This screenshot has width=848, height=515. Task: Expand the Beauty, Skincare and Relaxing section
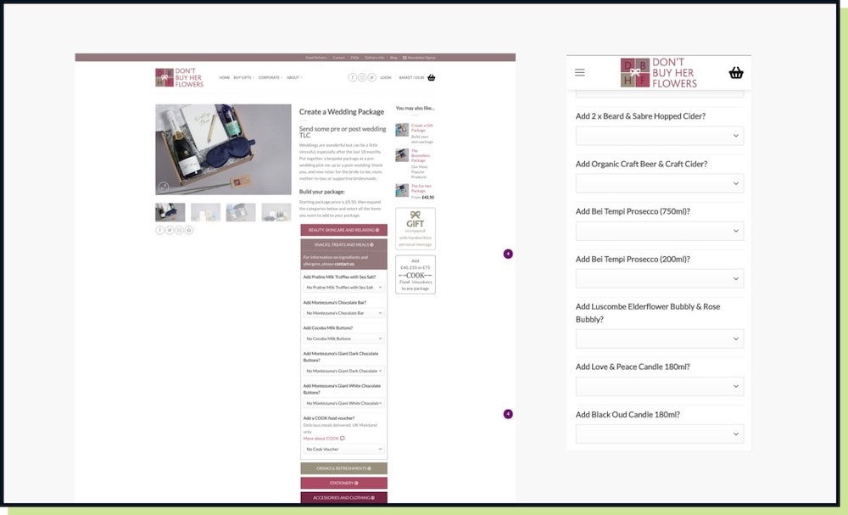point(344,230)
